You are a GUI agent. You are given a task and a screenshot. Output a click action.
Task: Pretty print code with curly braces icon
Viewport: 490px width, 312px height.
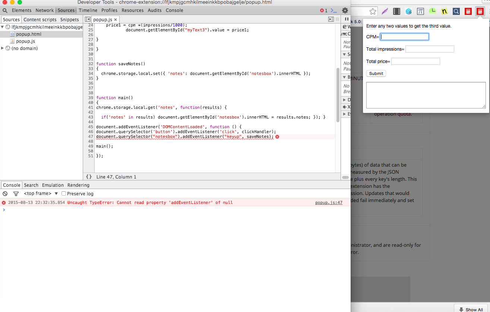(89, 177)
